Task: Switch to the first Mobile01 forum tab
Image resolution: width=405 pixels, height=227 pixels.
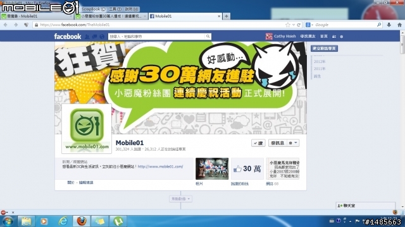Action: (37, 16)
